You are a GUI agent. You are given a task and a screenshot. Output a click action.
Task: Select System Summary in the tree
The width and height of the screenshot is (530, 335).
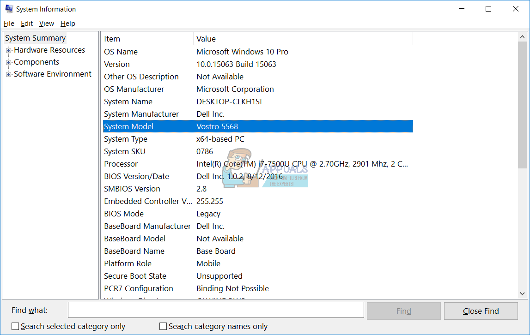click(35, 38)
